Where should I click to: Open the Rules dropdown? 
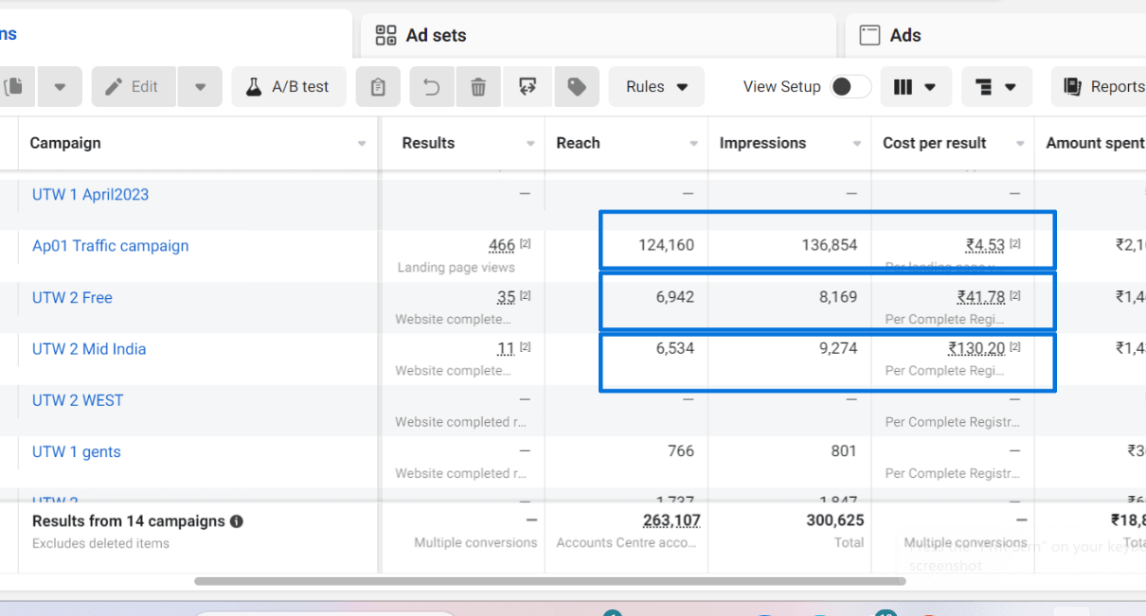coord(656,87)
